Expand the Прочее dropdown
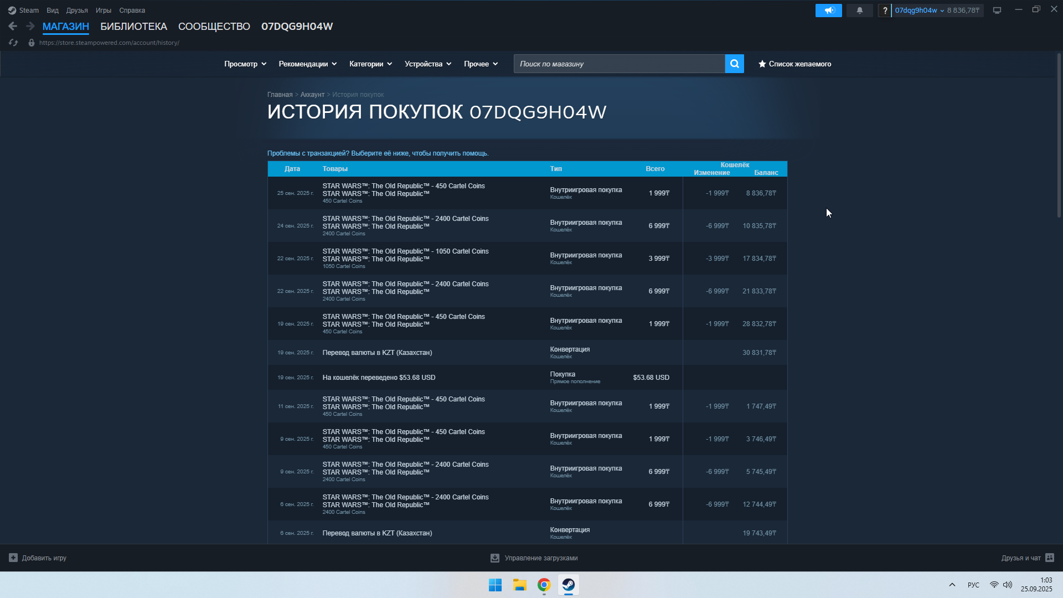1063x598 pixels. click(481, 64)
